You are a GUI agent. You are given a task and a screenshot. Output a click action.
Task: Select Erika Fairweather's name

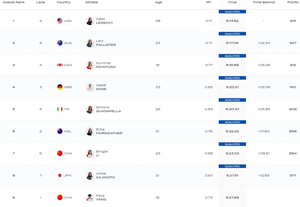tap(109, 131)
